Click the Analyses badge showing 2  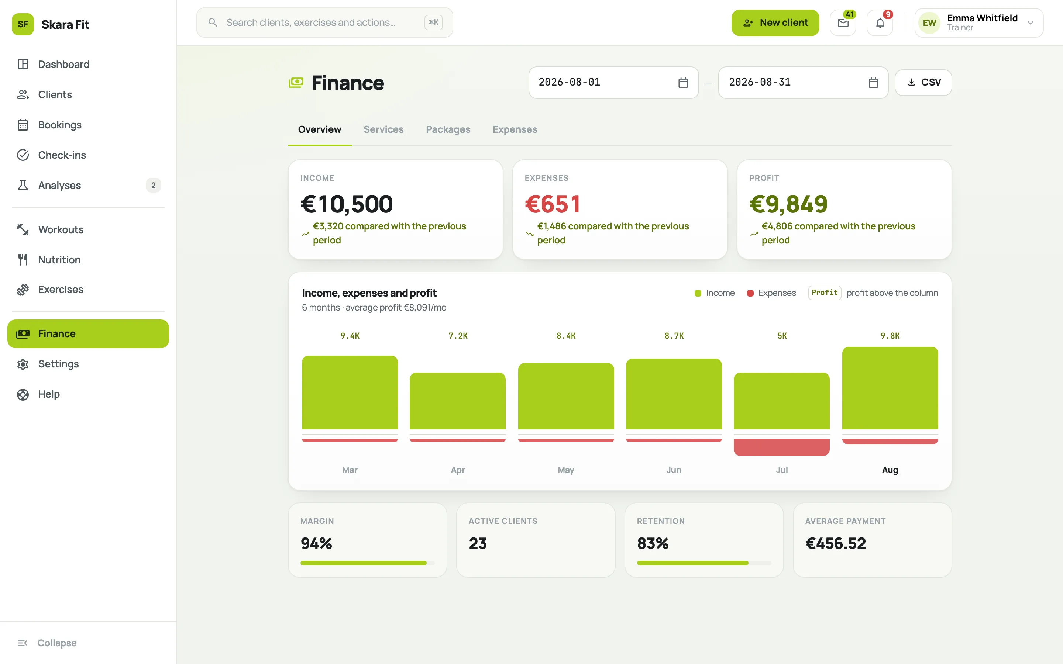coord(153,185)
